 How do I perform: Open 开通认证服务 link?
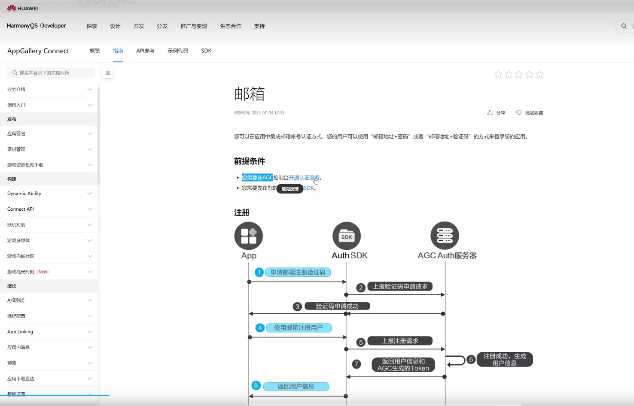pos(304,178)
